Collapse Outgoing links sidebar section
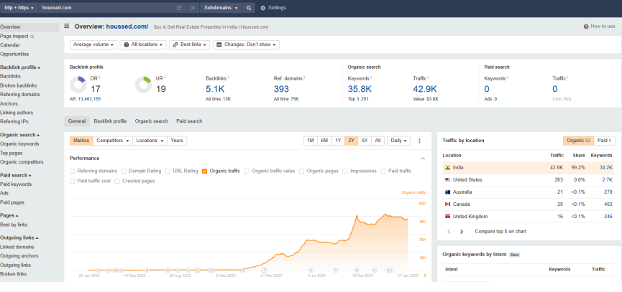The width and height of the screenshot is (622, 292). coord(19,237)
